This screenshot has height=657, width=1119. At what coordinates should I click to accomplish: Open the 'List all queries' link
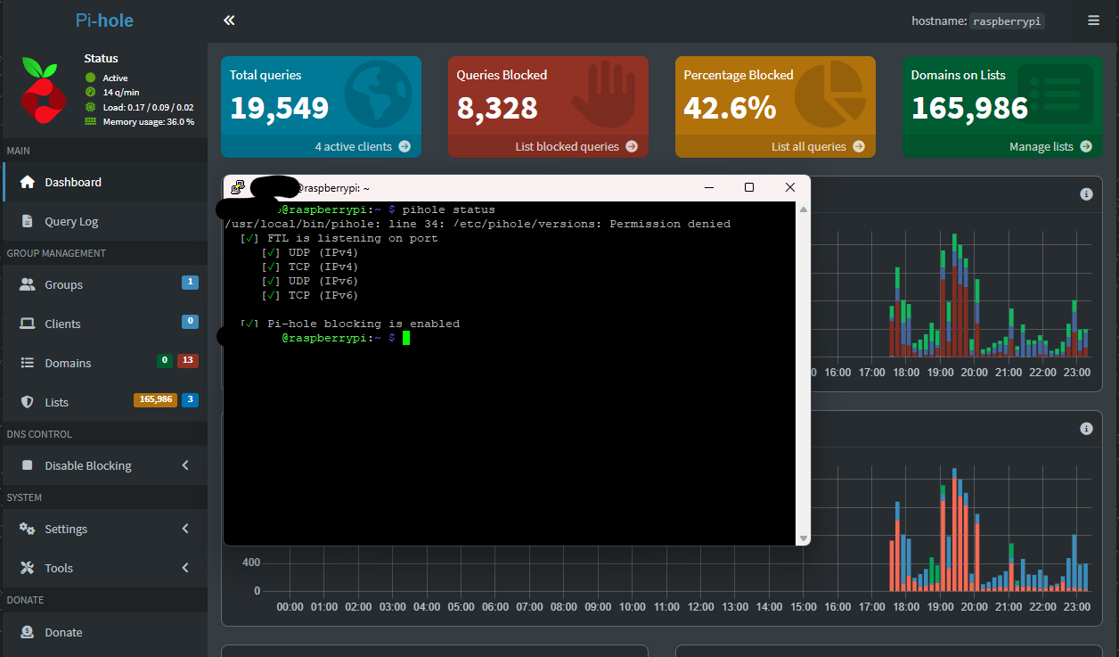(775, 146)
